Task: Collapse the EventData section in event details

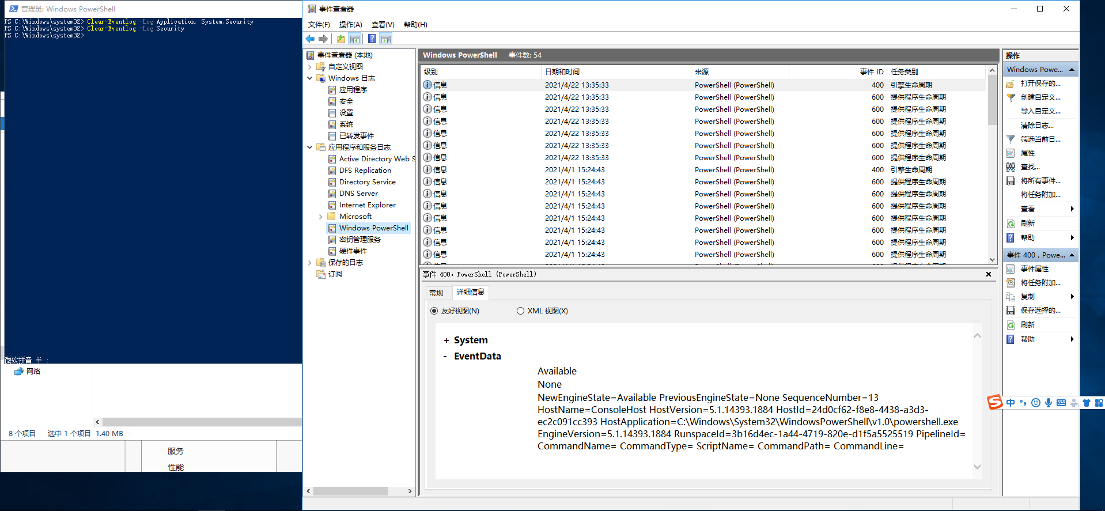Action: pos(445,357)
